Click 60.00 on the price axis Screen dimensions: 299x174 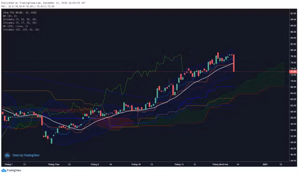coord(293,112)
